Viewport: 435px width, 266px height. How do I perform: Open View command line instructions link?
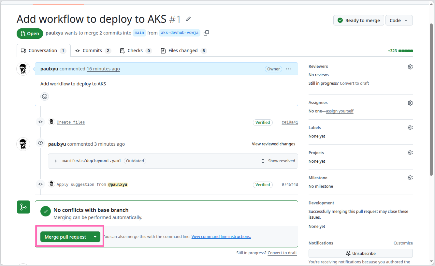tap(221, 236)
